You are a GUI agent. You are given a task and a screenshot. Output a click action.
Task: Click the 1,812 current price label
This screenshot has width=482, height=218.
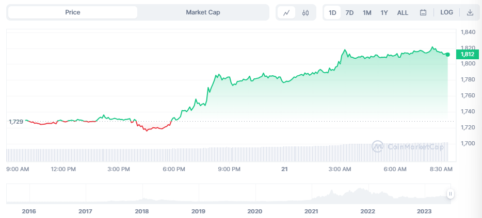[468, 55]
